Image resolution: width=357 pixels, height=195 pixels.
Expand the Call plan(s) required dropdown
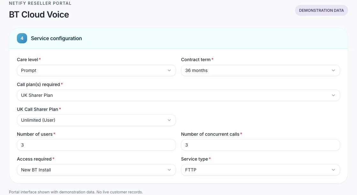[x=178, y=95]
